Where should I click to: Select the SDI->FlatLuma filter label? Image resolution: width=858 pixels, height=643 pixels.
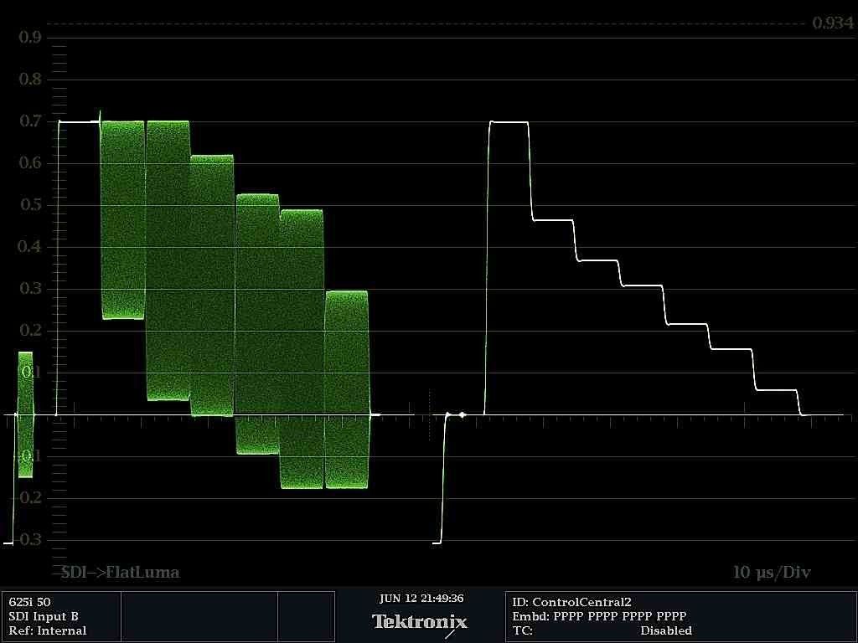[x=120, y=573]
